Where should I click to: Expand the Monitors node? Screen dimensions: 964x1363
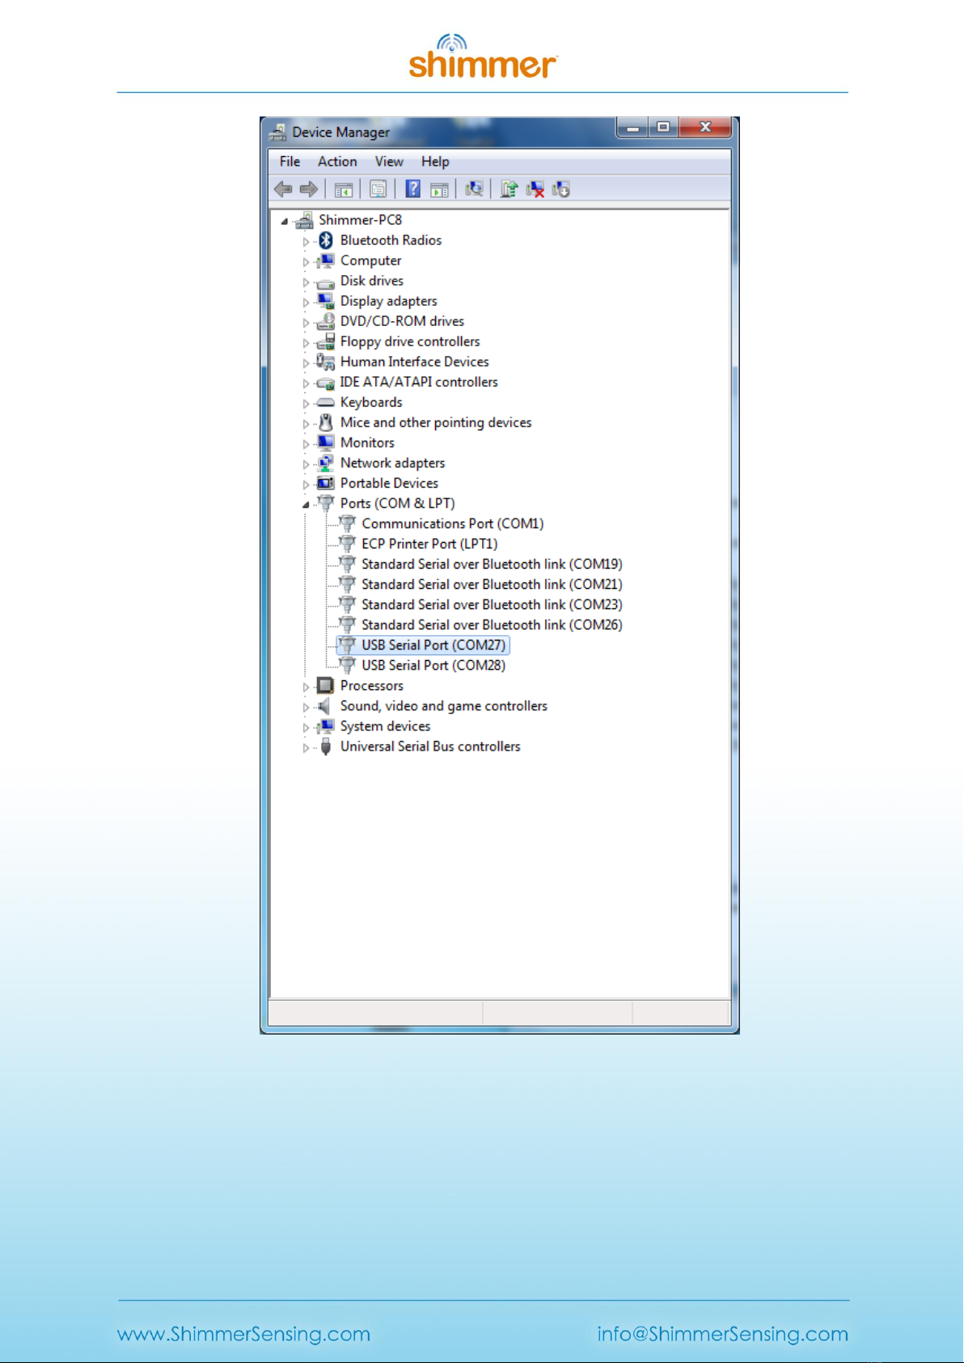click(x=306, y=444)
